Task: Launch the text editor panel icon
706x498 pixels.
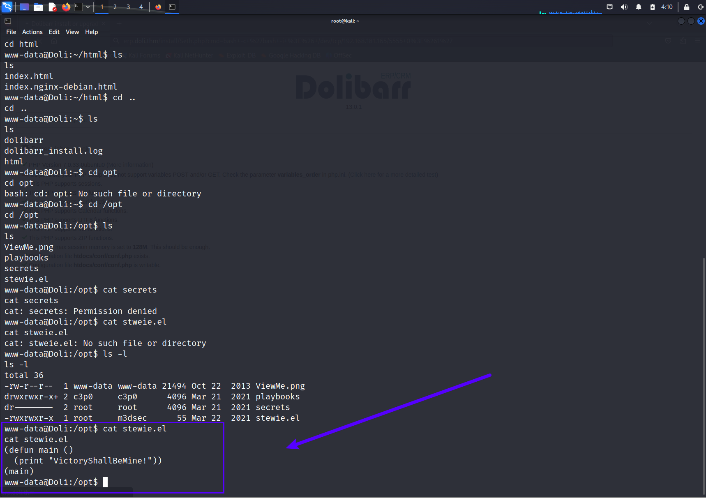Action: tap(52, 7)
